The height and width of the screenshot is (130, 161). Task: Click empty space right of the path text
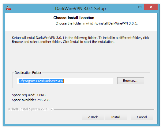pos(88,81)
